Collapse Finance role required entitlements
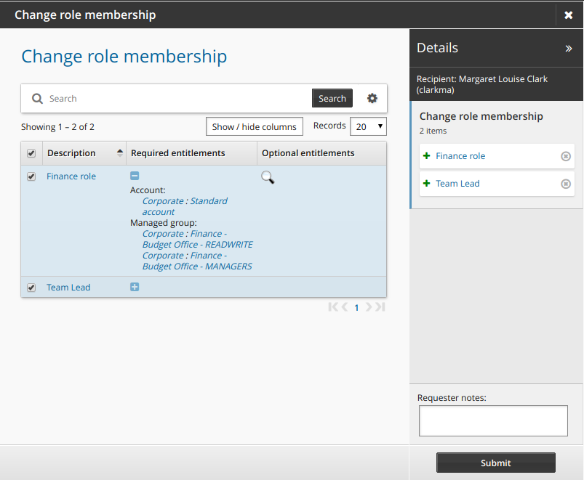The image size is (584, 480). pyautogui.click(x=135, y=176)
